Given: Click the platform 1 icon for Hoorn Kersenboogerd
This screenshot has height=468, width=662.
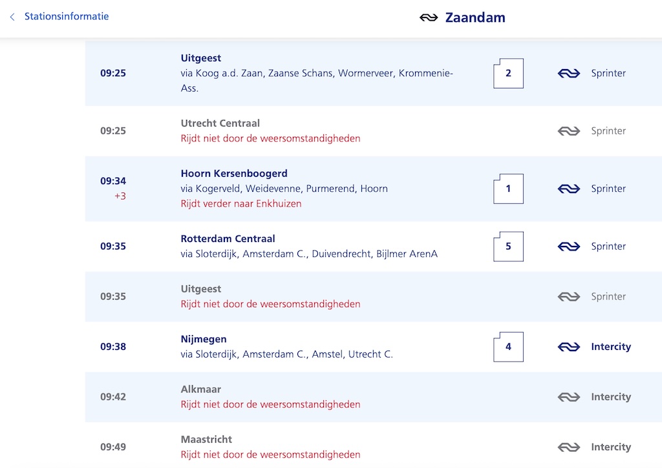Looking at the screenshot, I should point(508,188).
